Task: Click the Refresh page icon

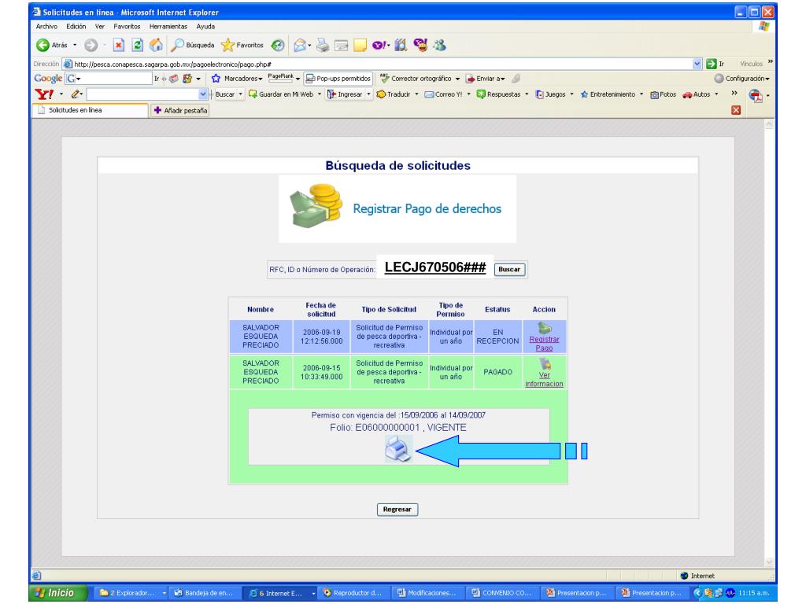Action: 137,45
